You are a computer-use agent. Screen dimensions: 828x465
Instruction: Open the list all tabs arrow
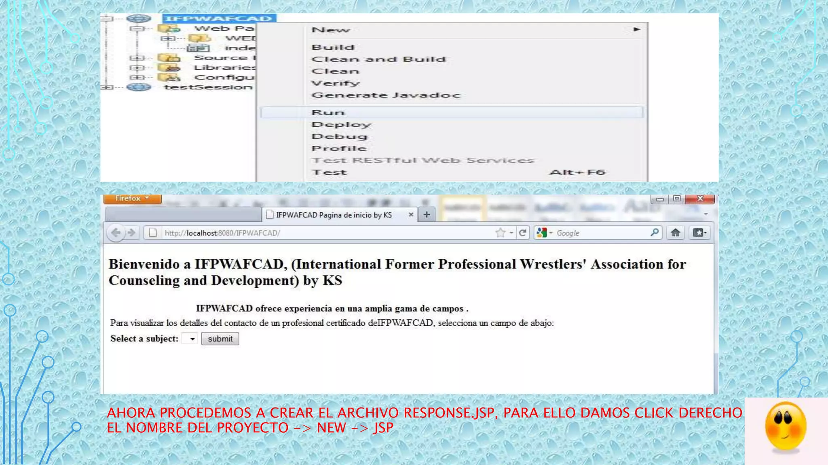click(706, 214)
